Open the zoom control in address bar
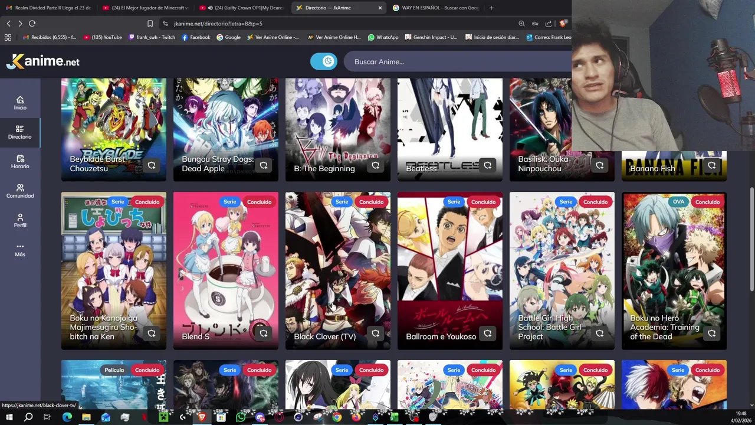 (521, 24)
